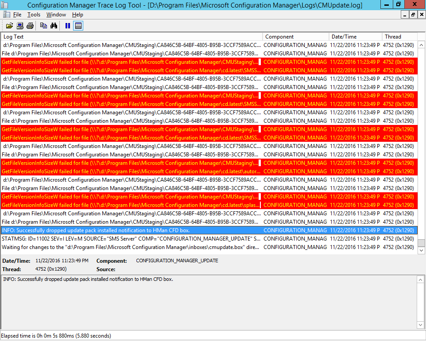Click the application icon in the title bar
The height and width of the screenshot is (354, 426).
[x=4, y=5]
